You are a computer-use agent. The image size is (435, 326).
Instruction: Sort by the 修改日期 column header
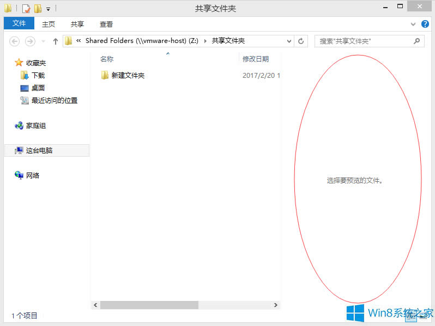256,59
